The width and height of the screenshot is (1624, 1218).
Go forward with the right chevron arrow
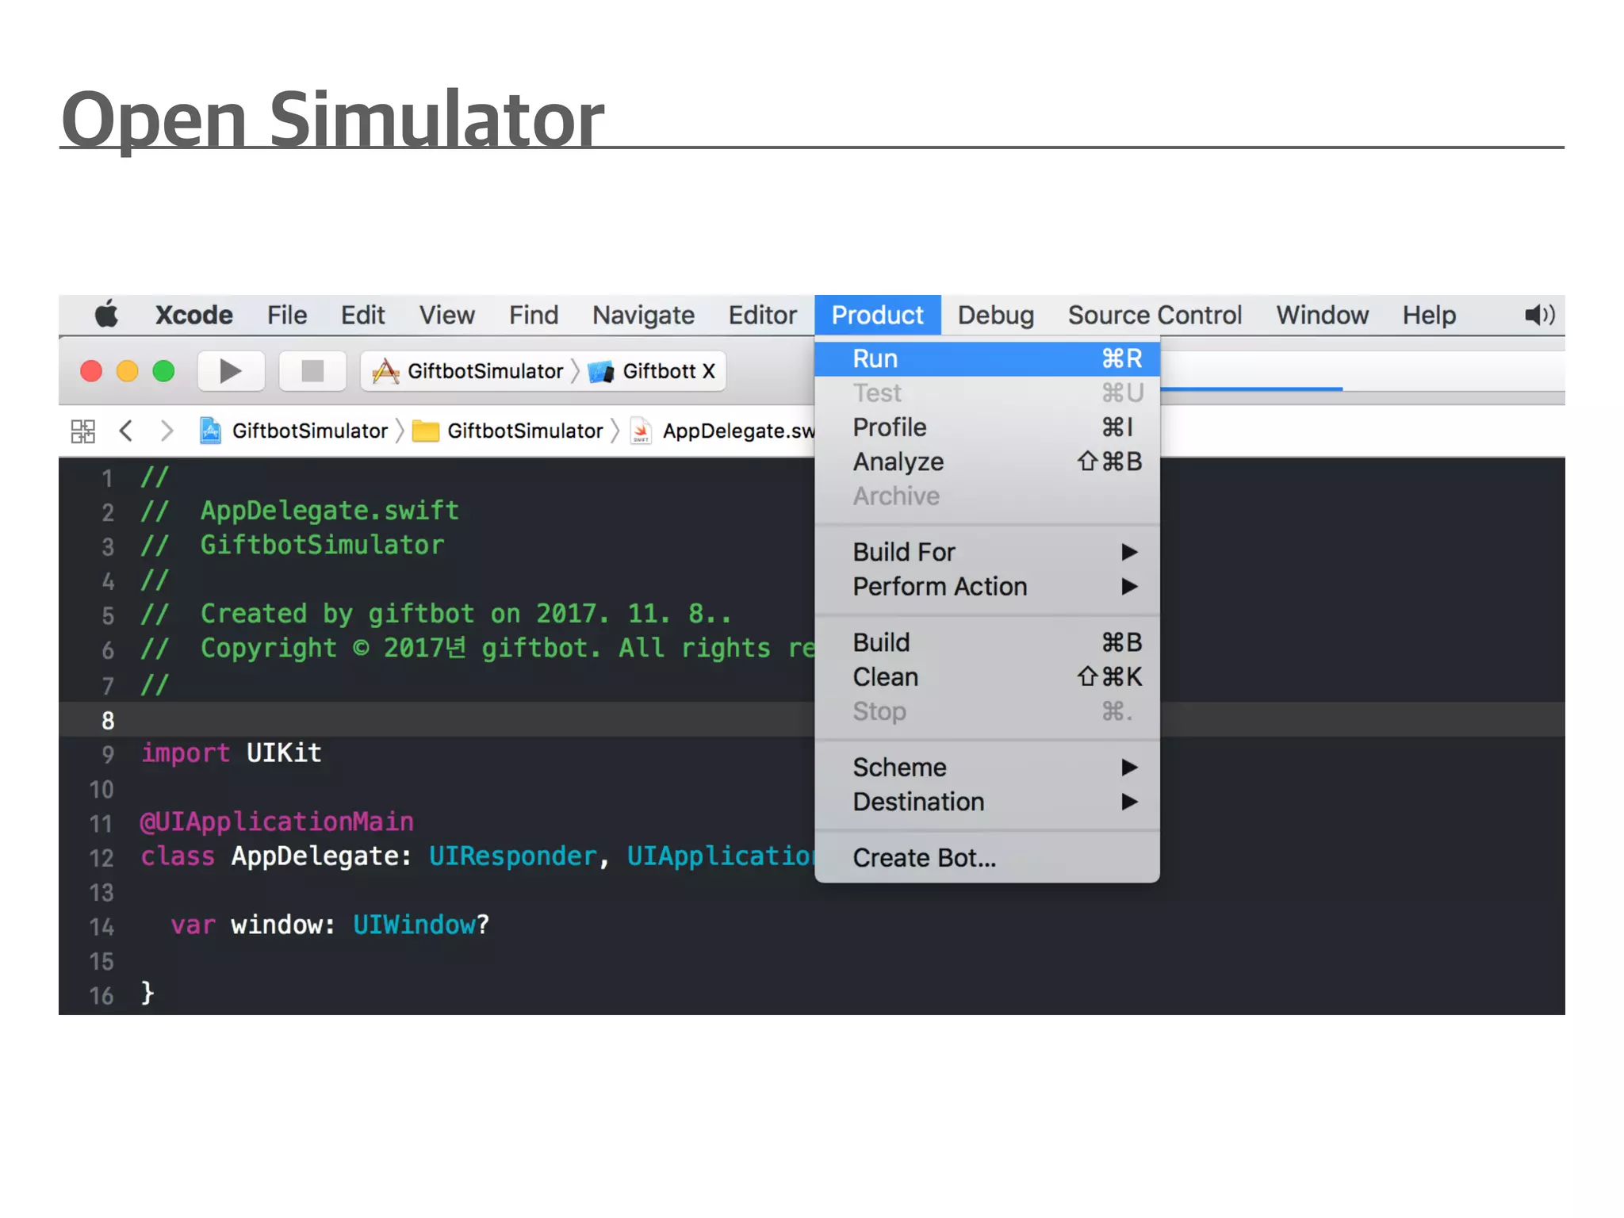click(167, 431)
